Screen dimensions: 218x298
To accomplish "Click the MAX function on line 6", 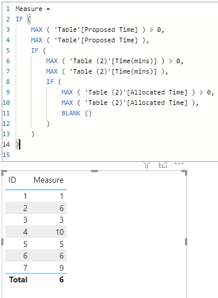I will coord(52,61).
